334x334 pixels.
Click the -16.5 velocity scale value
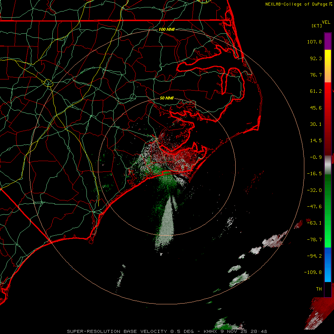pos(314,174)
